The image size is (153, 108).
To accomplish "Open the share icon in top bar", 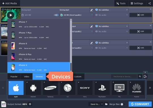I will pos(150,3).
